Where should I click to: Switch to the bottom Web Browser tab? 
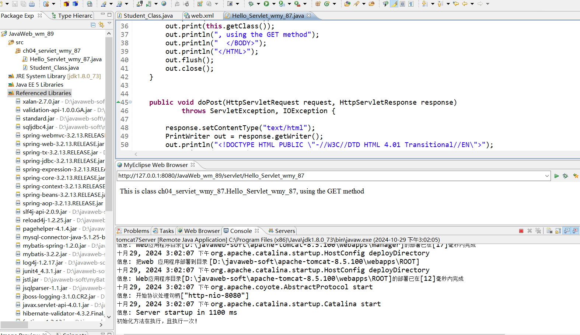tap(199, 231)
